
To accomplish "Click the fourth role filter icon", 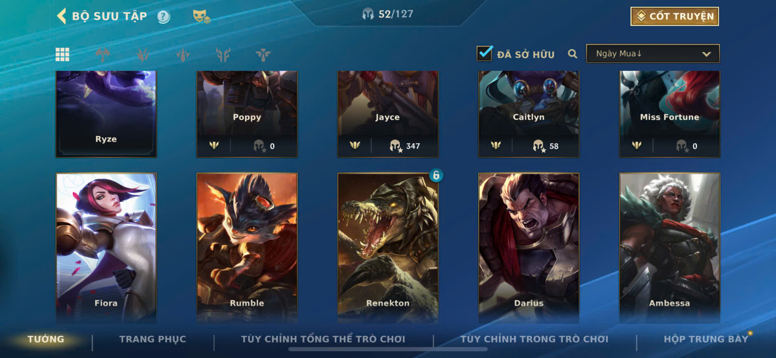I will click(223, 54).
